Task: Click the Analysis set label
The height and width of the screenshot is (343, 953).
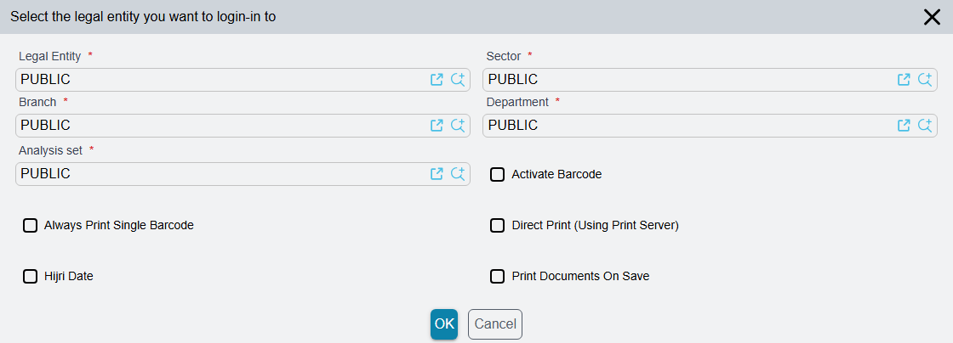Action: (x=50, y=150)
